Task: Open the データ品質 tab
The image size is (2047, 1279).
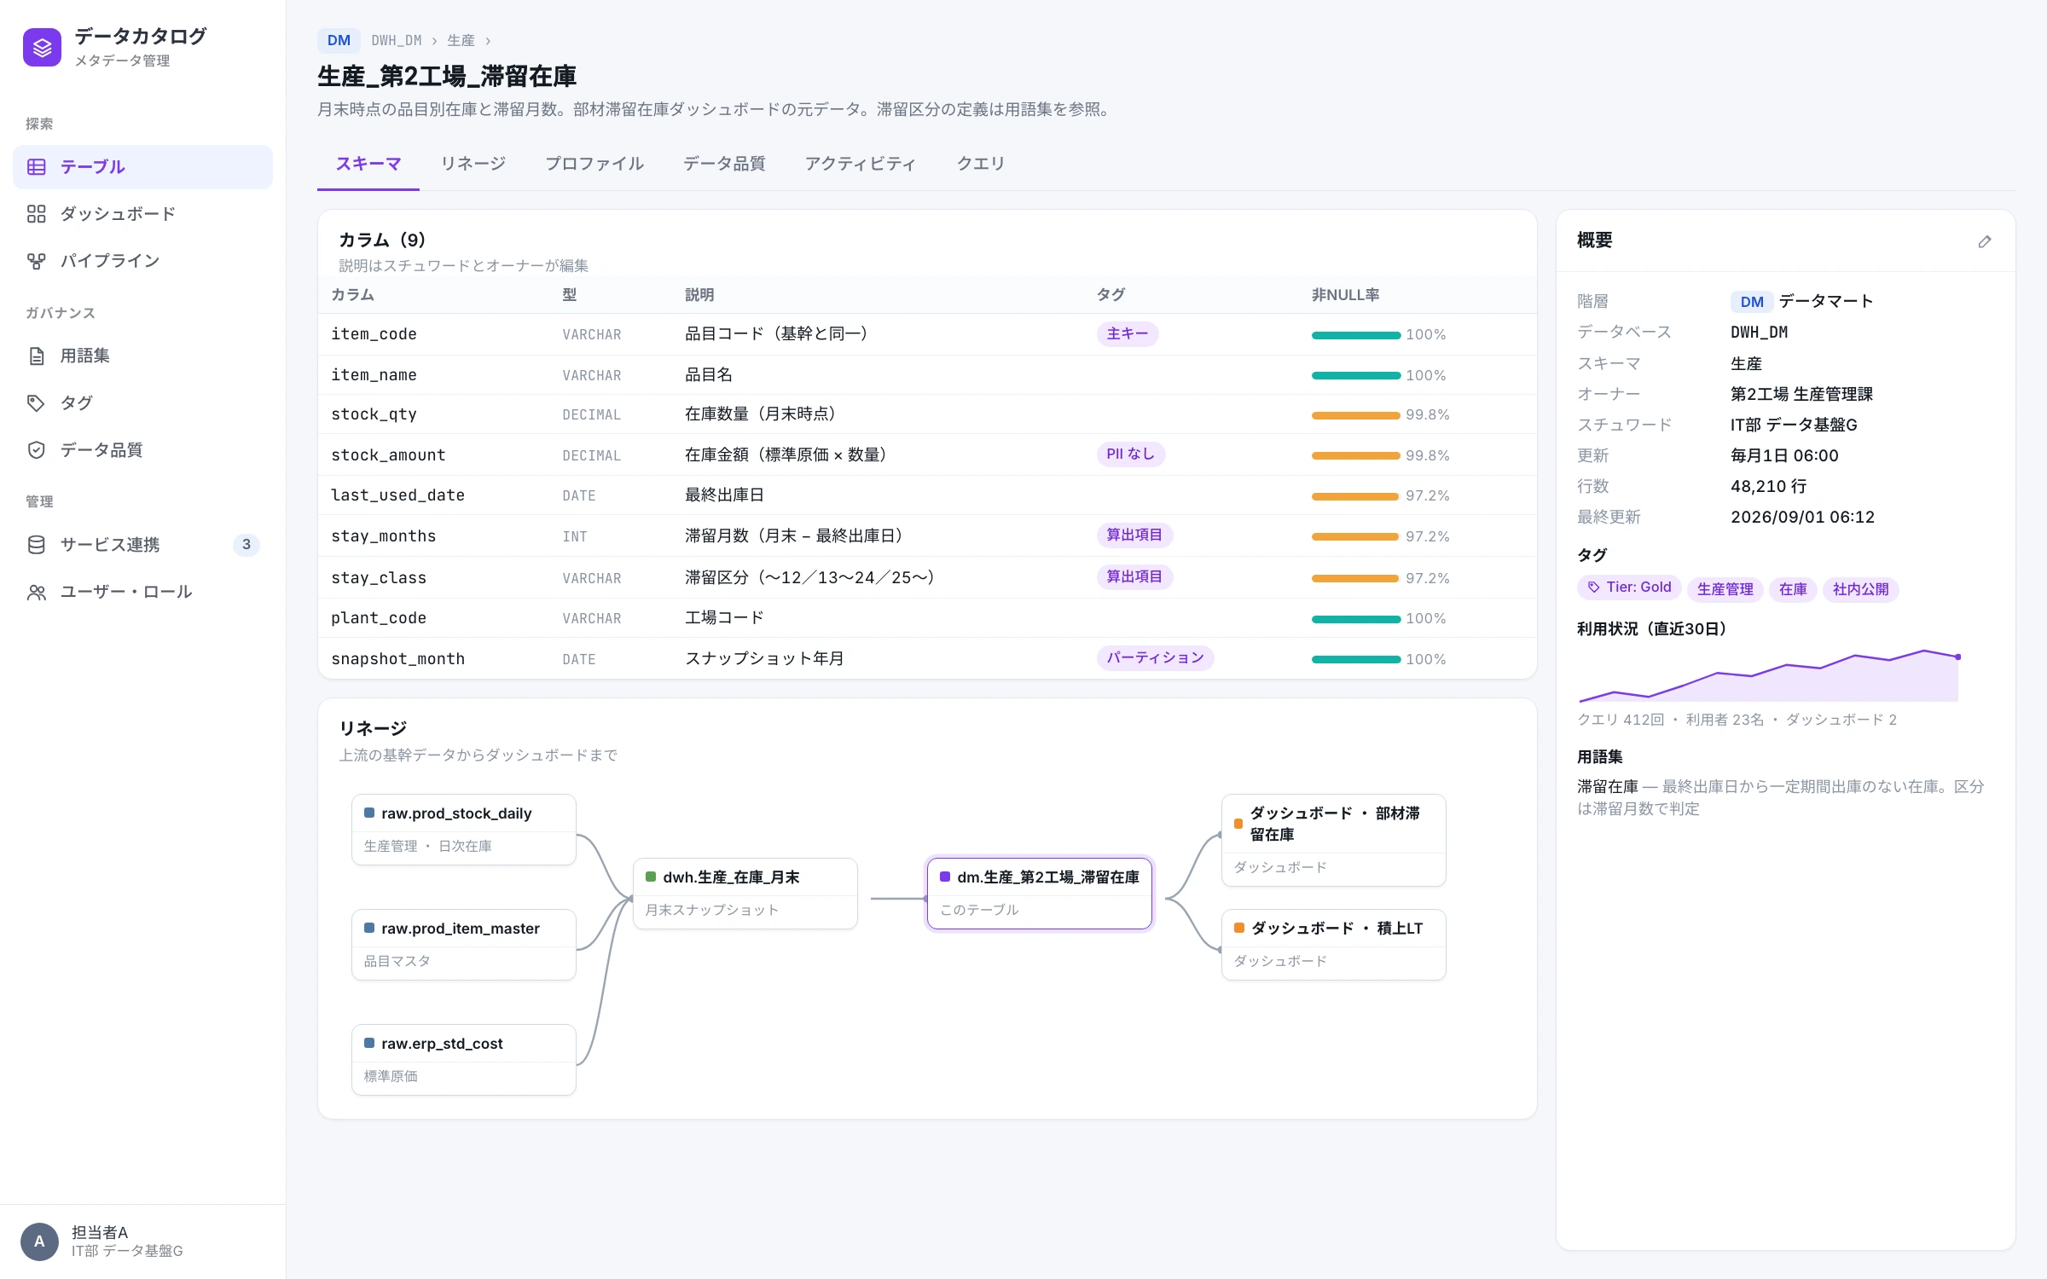Action: [x=724, y=164]
